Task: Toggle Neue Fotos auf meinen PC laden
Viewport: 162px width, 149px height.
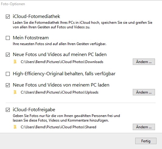Action: [8, 55]
